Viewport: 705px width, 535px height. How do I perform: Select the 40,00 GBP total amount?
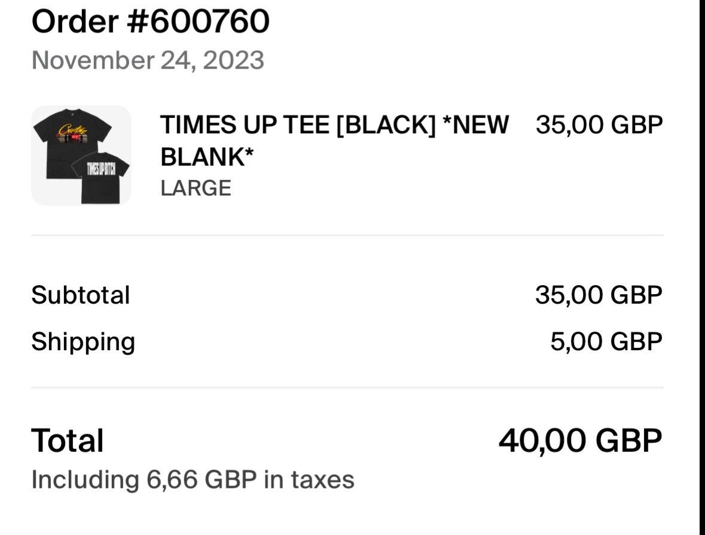coord(581,440)
